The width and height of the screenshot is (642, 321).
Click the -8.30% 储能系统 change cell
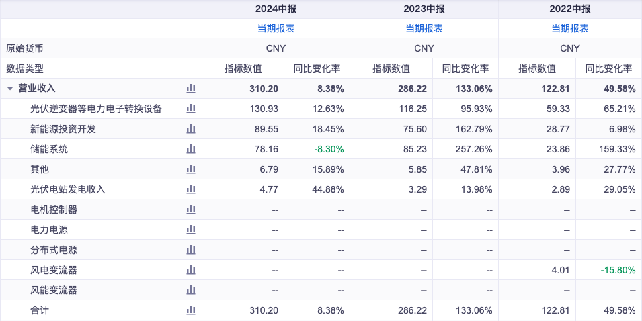click(x=329, y=149)
